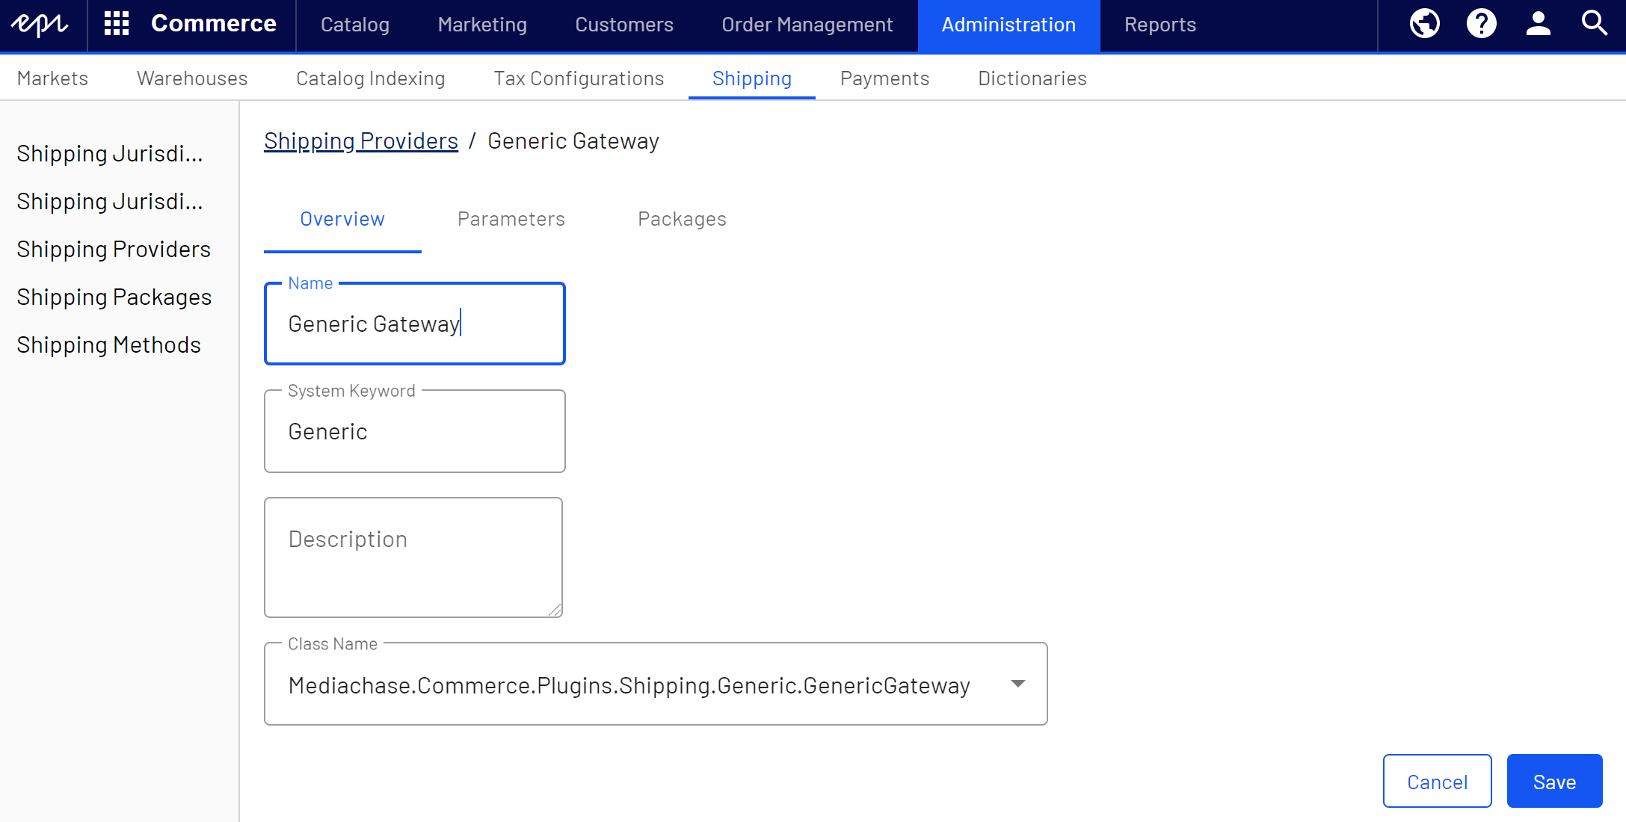Open the Catalog menu

(355, 25)
